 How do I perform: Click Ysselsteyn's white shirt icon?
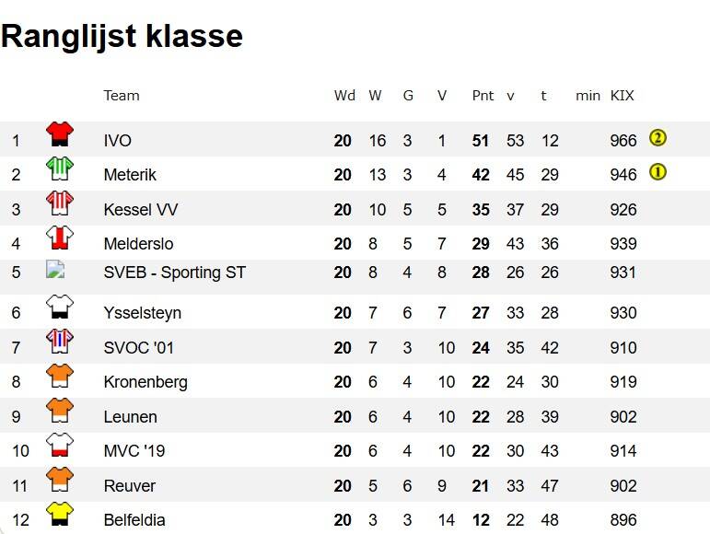tap(60, 308)
